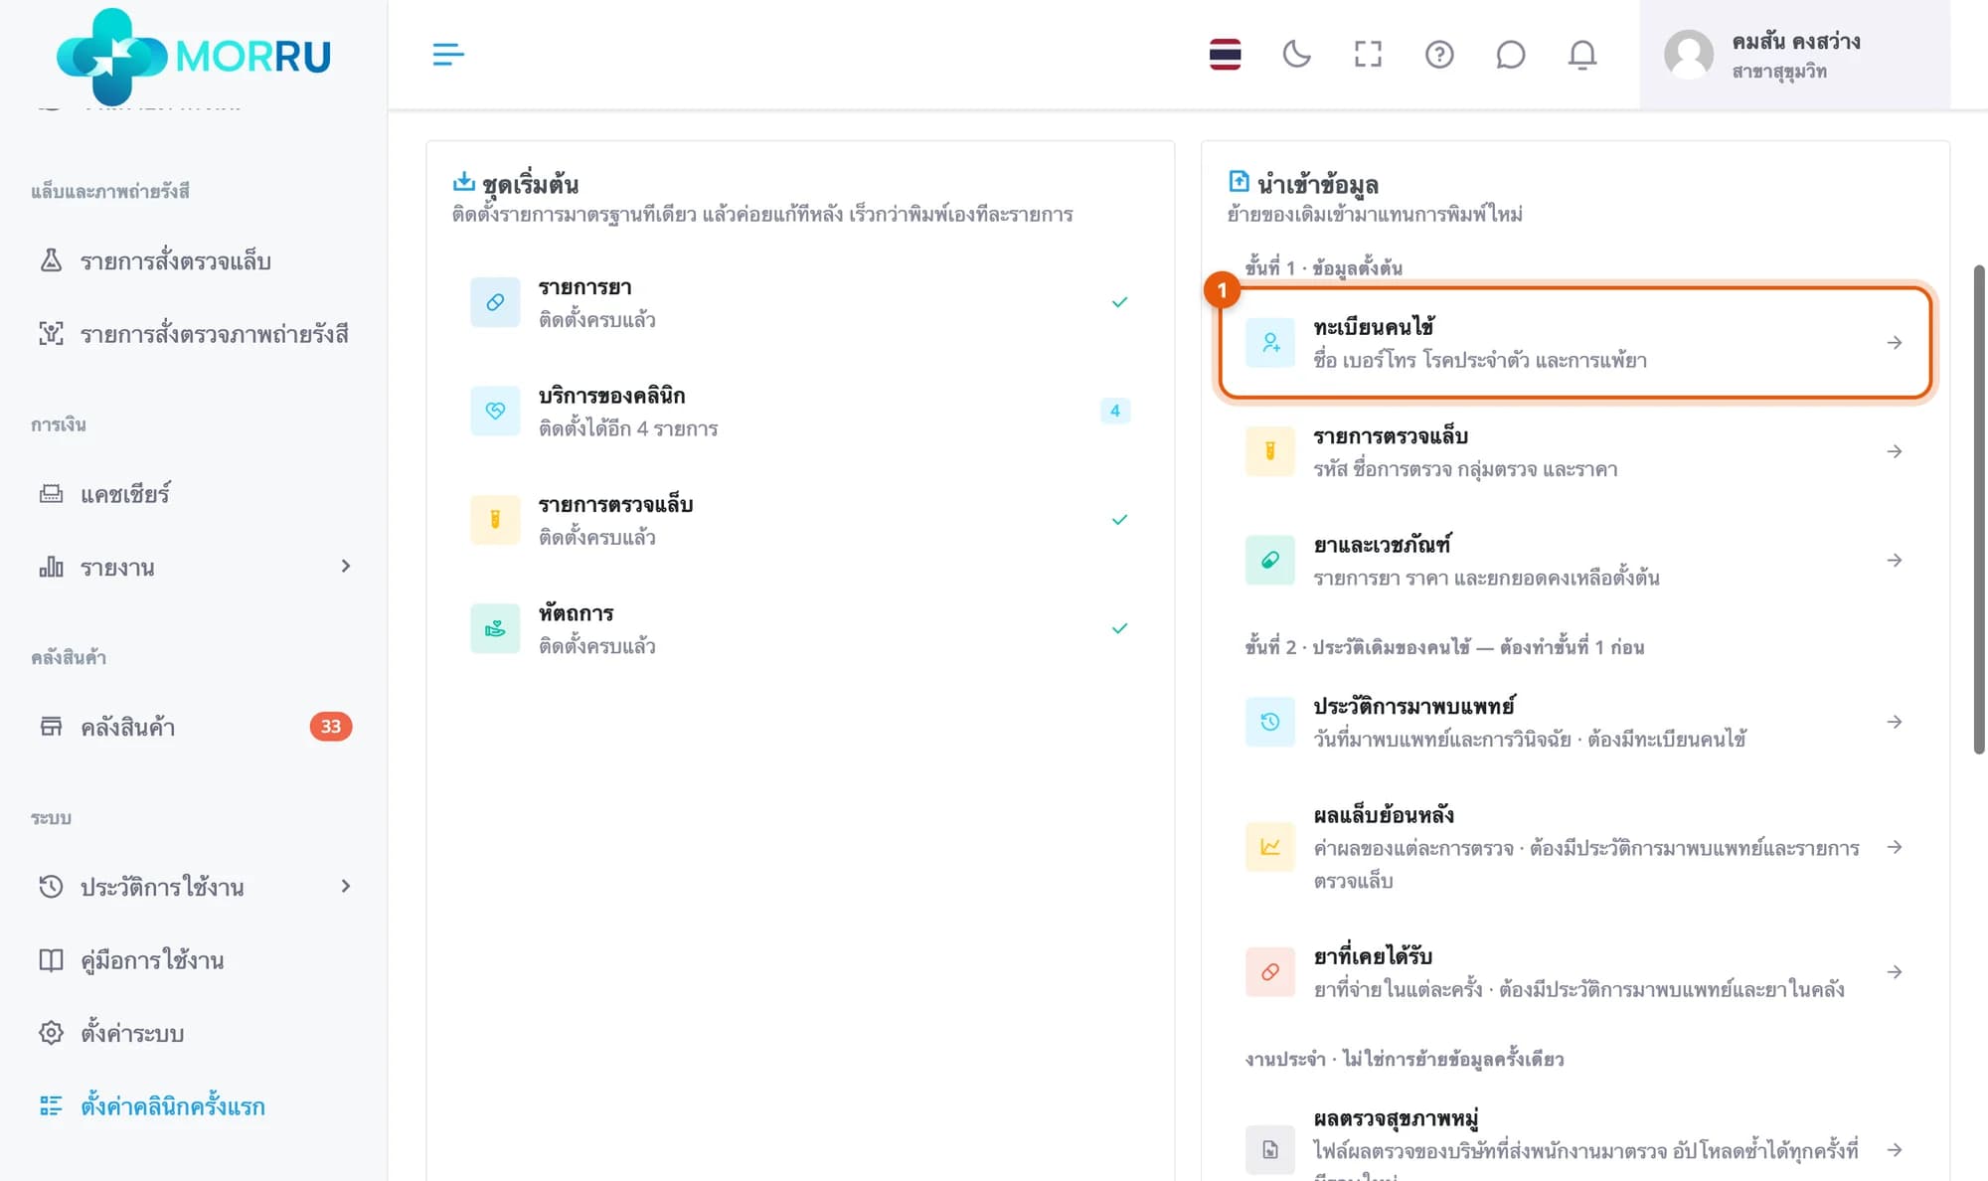Open user profile คมสัน คงสว่าง menu

click(1794, 55)
